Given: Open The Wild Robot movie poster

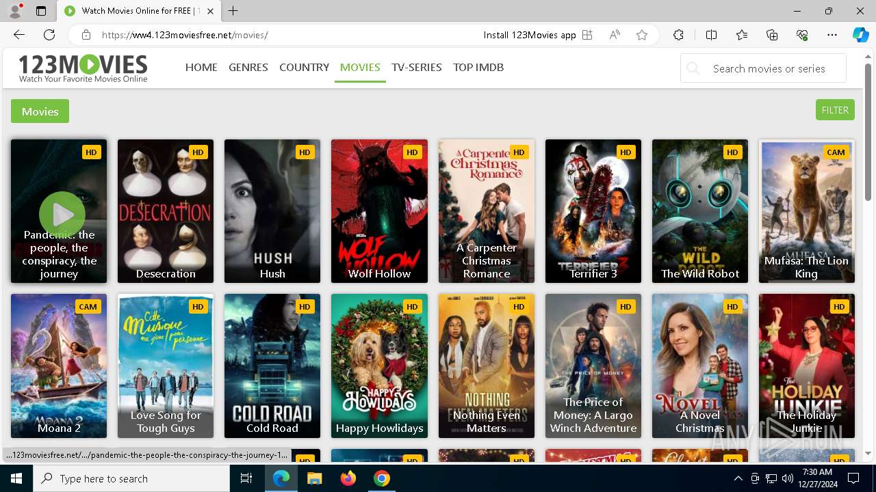Looking at the screenshot, I should point(700,211).
